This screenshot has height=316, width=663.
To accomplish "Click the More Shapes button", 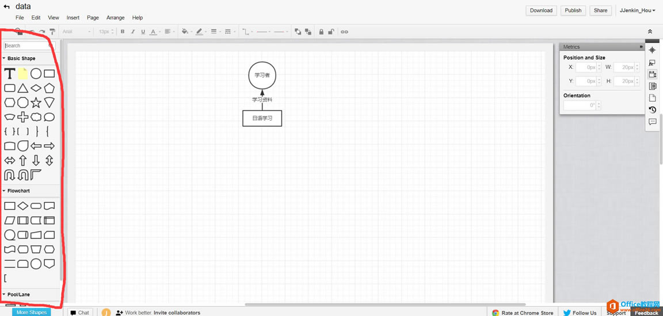I will [x=31, y=312].
